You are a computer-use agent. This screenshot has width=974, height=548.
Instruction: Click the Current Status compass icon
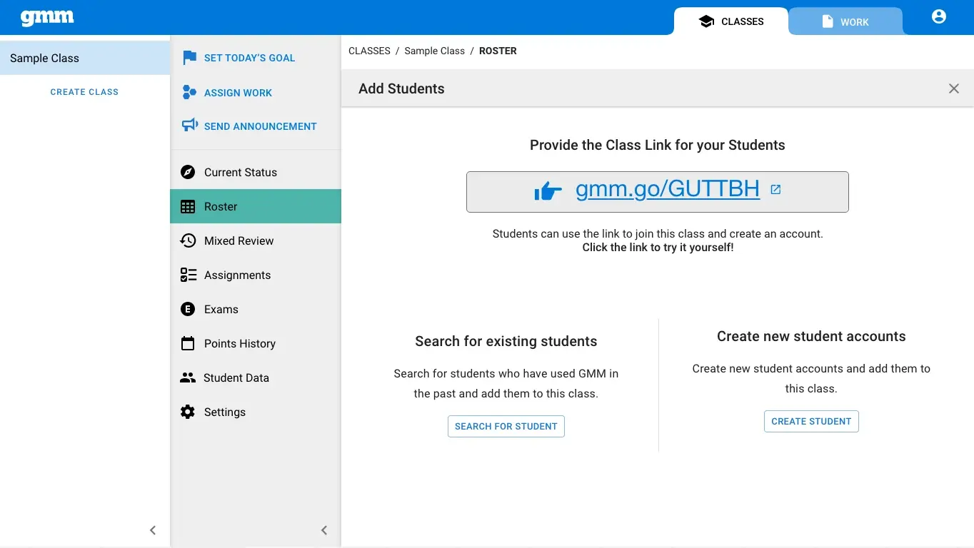pyautogui.click(x=188, y=172)
